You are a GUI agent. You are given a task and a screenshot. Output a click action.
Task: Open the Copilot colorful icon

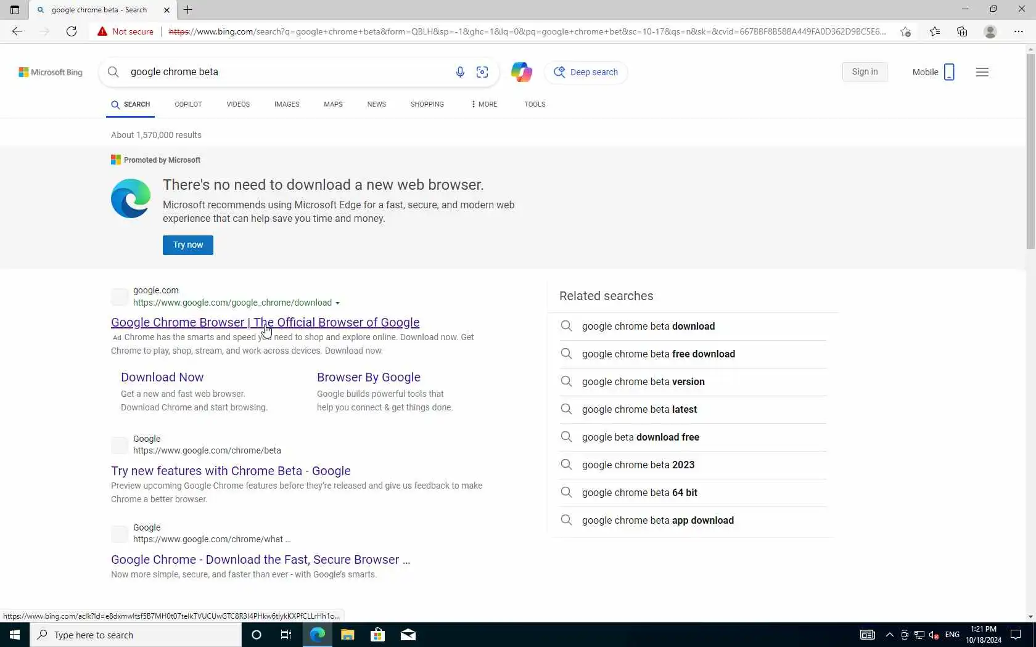click(x=521, y=72)
